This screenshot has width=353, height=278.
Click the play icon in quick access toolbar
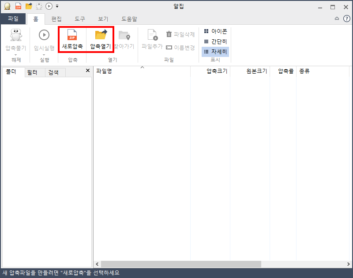tap(49, 6)
